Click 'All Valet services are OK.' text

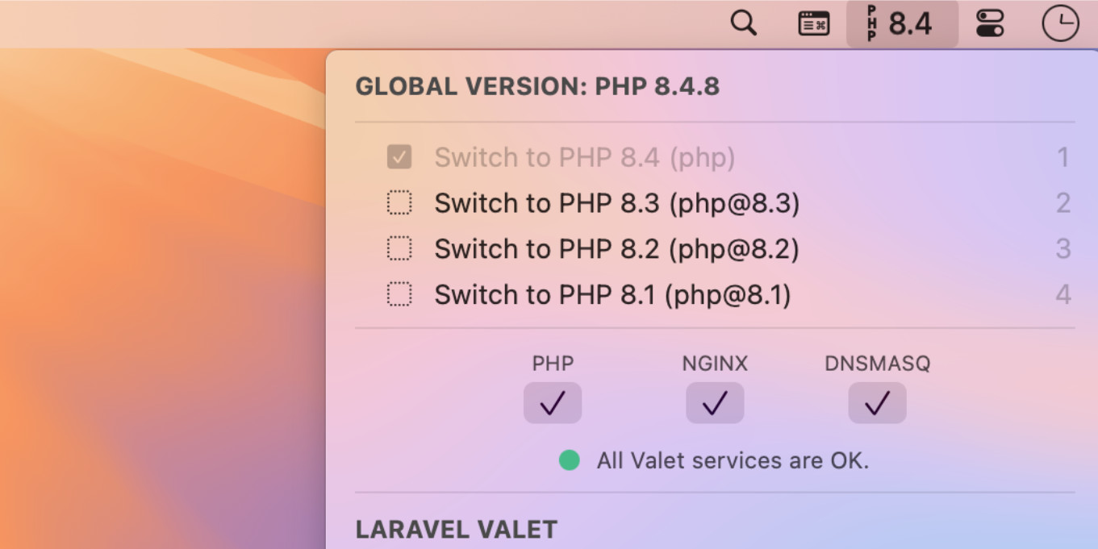tap(733, 461)
